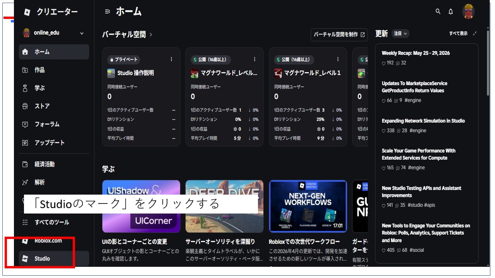Open ストア in the sidebar
The height and width of the screenshot is (278, 495).
pos(54,106)
